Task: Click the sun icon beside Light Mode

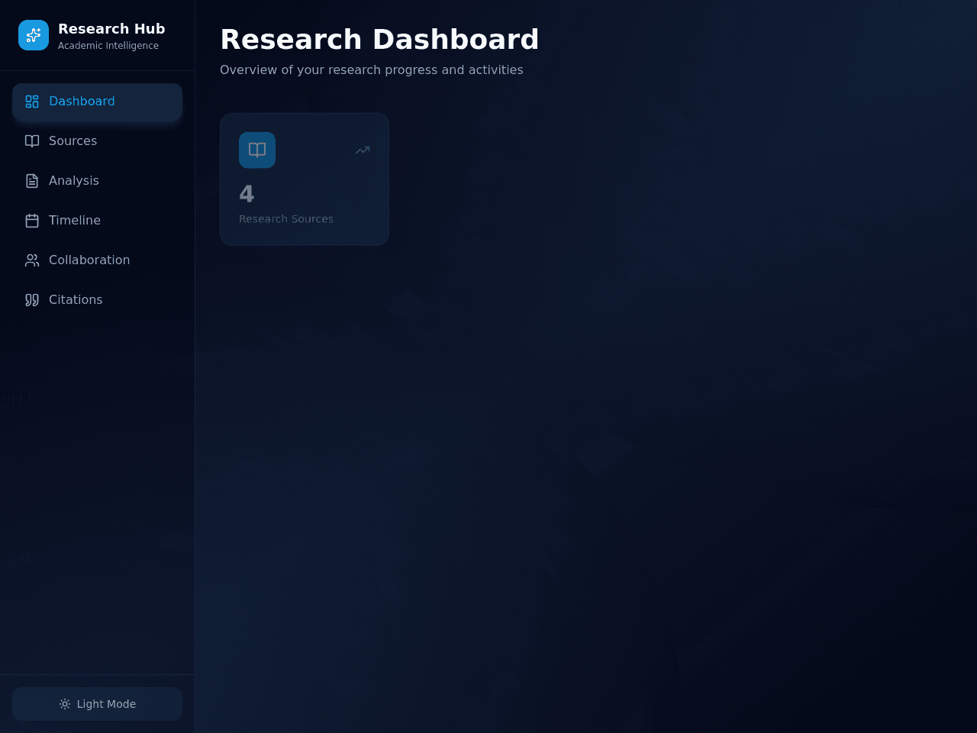Action: coord(65,704)
